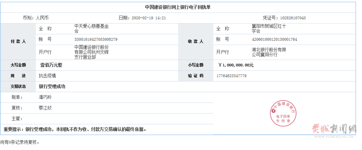Click the 收款人 header cell
The height and width of the screenshot is (150, 362).
[195, 42]
